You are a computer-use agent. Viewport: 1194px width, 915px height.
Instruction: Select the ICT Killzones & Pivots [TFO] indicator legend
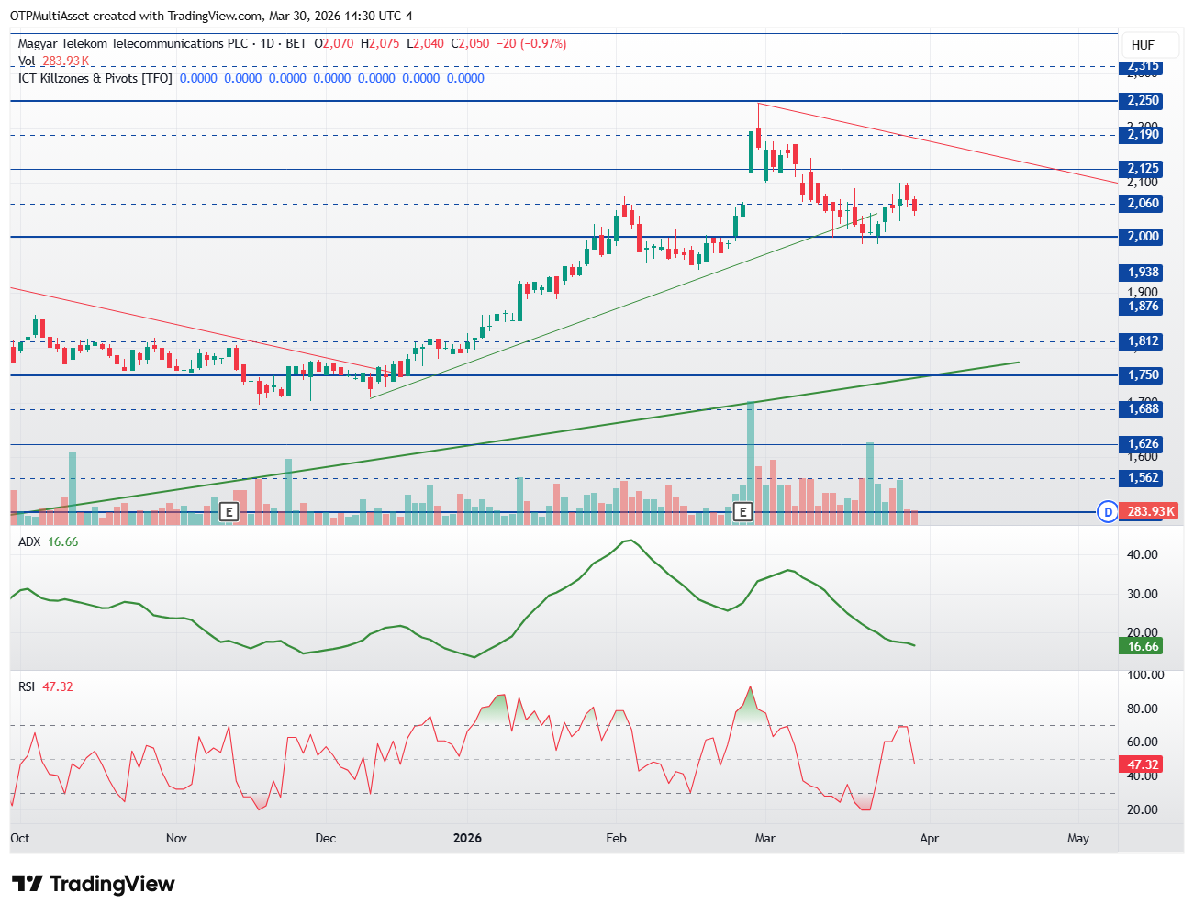[95, 78]
